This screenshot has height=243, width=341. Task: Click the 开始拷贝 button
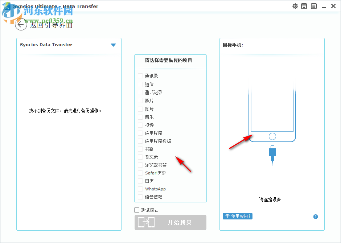pyautogui.click(x=170, y=222)
